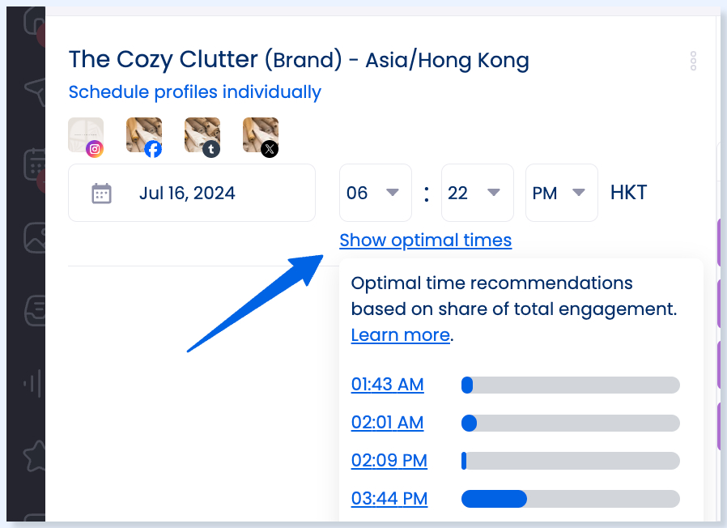Screen dimensions: 727x528
Task: Select the Tumblr profile avatar
Action: click(202, 136)
